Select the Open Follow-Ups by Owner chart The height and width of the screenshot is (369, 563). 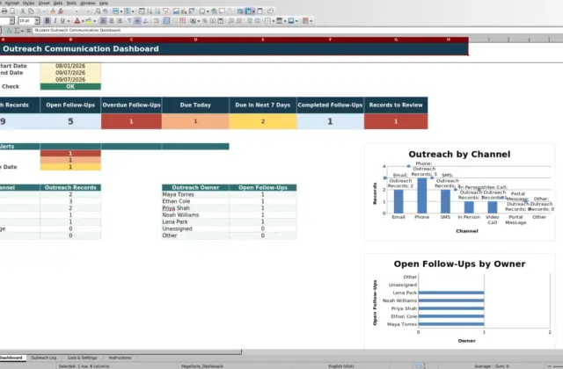click(x=459, y=301)
